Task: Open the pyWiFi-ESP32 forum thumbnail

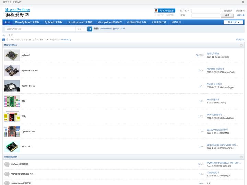Action: (x=12, y=86)
